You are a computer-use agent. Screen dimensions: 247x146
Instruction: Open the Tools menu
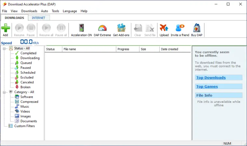pyautogui.click(x=55, y=11)
